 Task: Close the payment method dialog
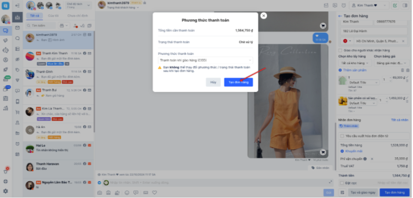(x=264, y=15)
